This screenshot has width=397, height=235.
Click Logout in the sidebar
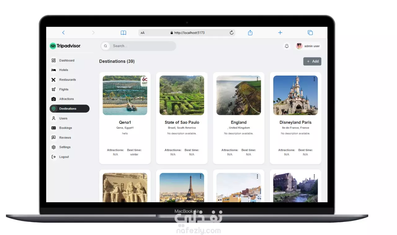[x=69, y=157]
